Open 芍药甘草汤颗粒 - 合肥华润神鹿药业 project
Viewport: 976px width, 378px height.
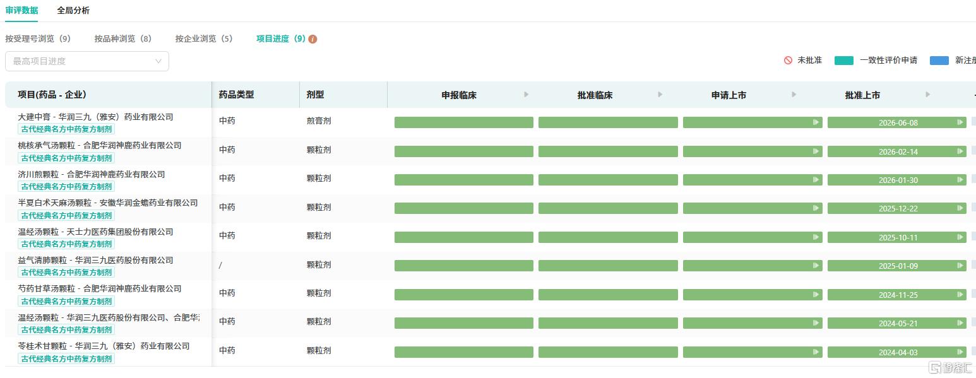pyautogui.click(x=100, y=288)
